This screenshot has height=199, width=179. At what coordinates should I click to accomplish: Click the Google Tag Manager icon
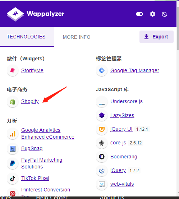click(102, 70)
